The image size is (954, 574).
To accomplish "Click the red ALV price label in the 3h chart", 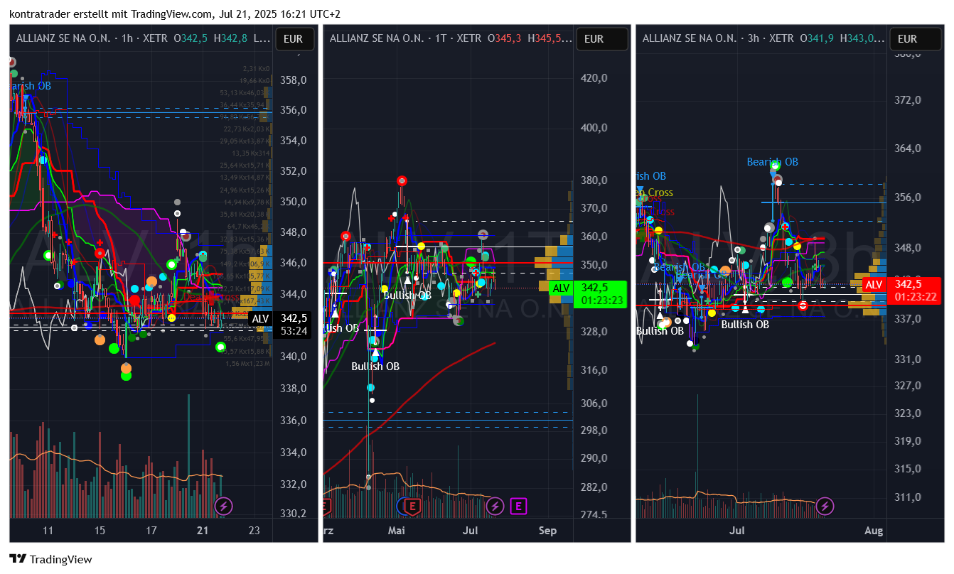I will pyautogui.click(x=873, y=285).
